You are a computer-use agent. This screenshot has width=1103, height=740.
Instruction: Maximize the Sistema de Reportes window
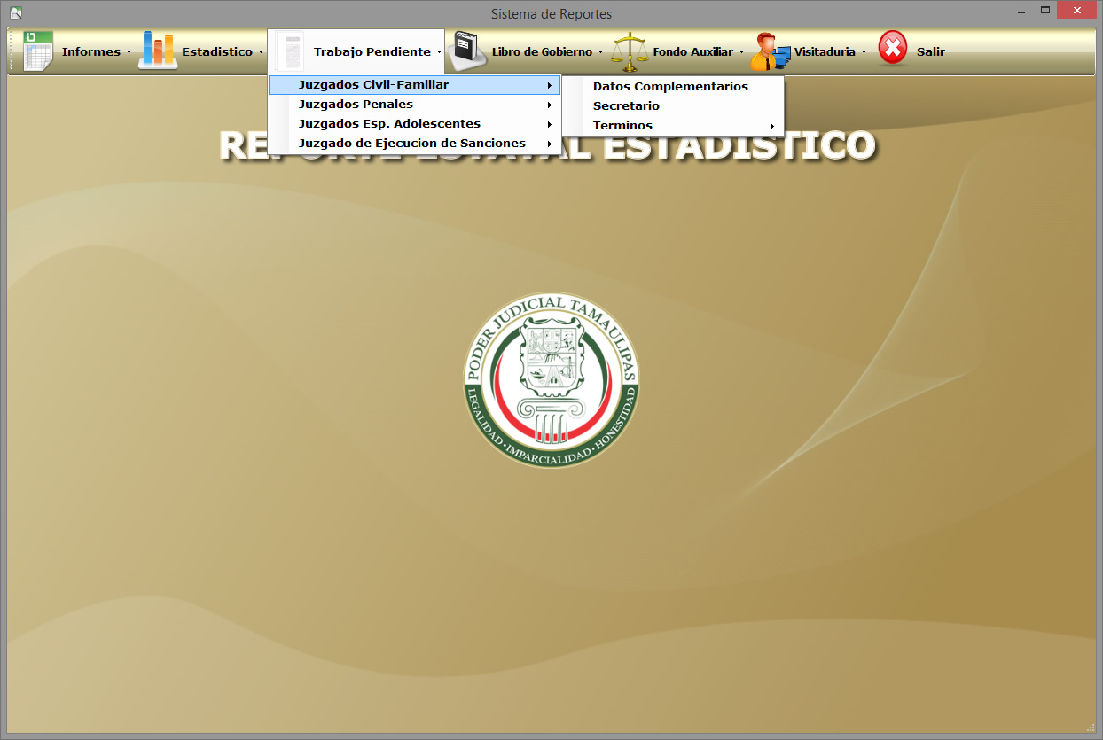[1045, 11]
